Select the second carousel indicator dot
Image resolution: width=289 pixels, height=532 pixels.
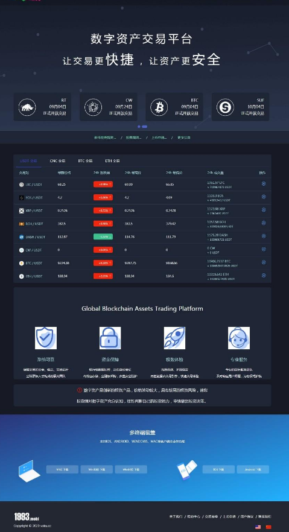pos(145,127)
